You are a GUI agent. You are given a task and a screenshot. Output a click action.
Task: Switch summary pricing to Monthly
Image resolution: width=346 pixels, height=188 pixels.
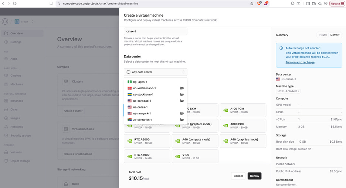point(335,35)
